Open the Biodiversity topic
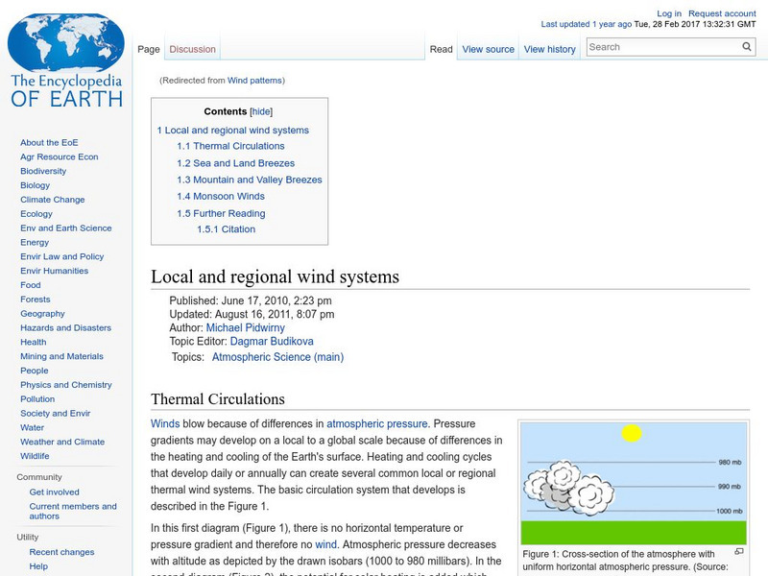The width and height of the screenshot is (768, 576). [x=43, y=171]
